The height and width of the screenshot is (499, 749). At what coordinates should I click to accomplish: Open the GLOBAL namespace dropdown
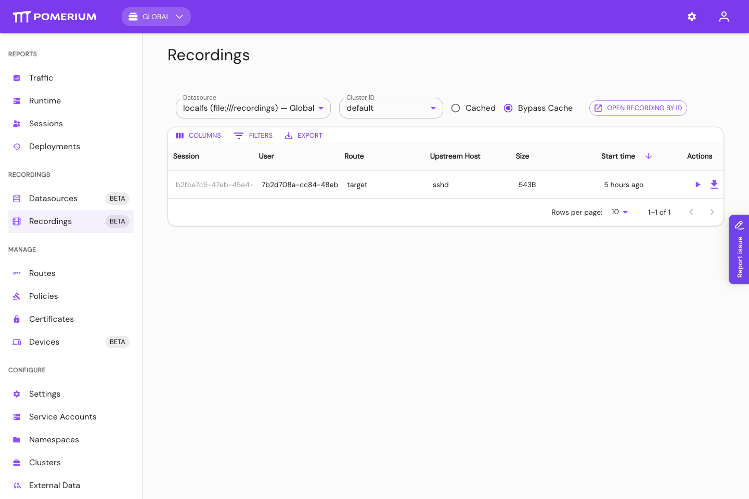156,17
